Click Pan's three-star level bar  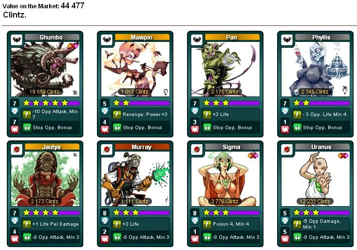[231, 103]
